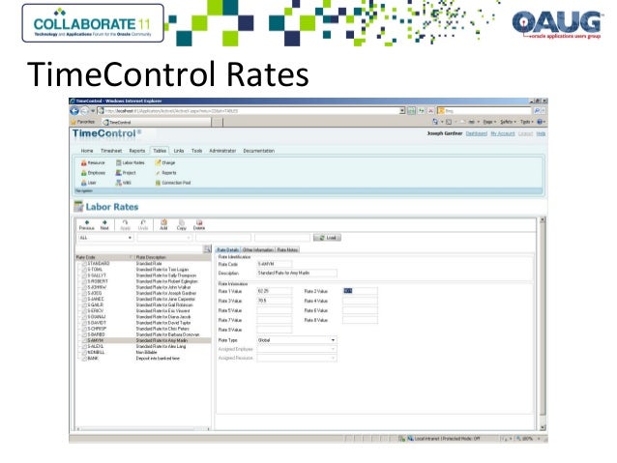Viewport: 617px width, 463px height.
Task: Click the Apply toolbar icon
Action: (125, 225)
